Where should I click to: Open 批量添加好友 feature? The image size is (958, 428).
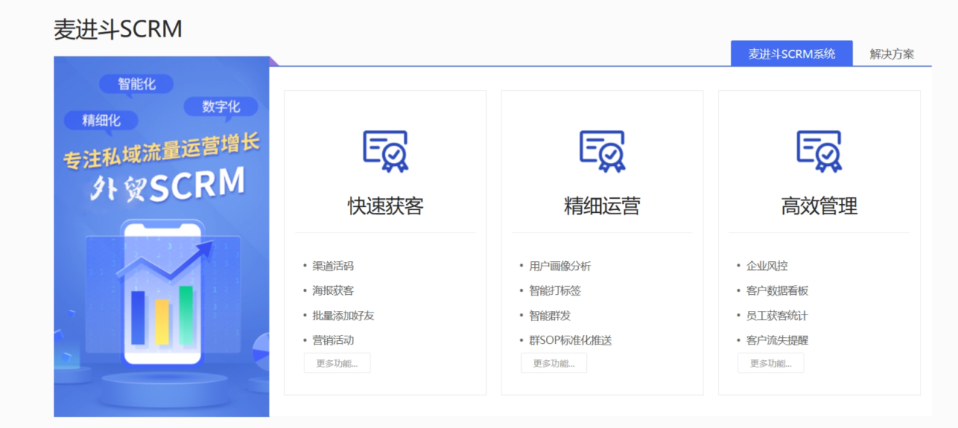343,315
